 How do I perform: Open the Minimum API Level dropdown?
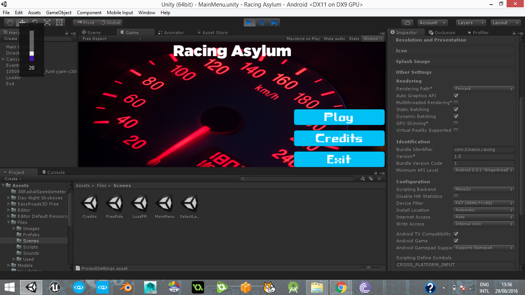click(x=483, y=170)
